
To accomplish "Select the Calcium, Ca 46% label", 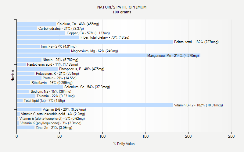I will (78, 24).
